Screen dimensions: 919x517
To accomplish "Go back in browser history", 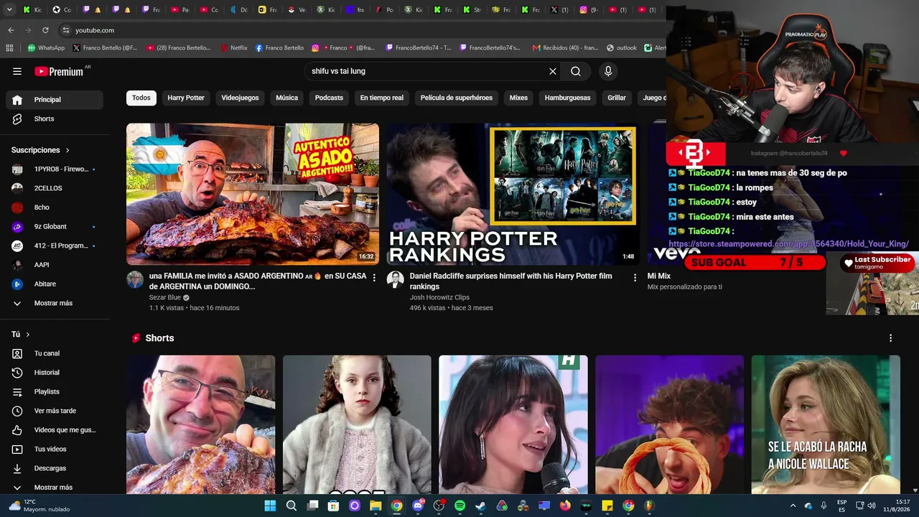I will click(x=11, y=30).
